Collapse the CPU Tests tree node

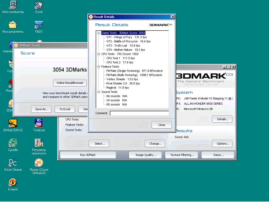point(99,54)
